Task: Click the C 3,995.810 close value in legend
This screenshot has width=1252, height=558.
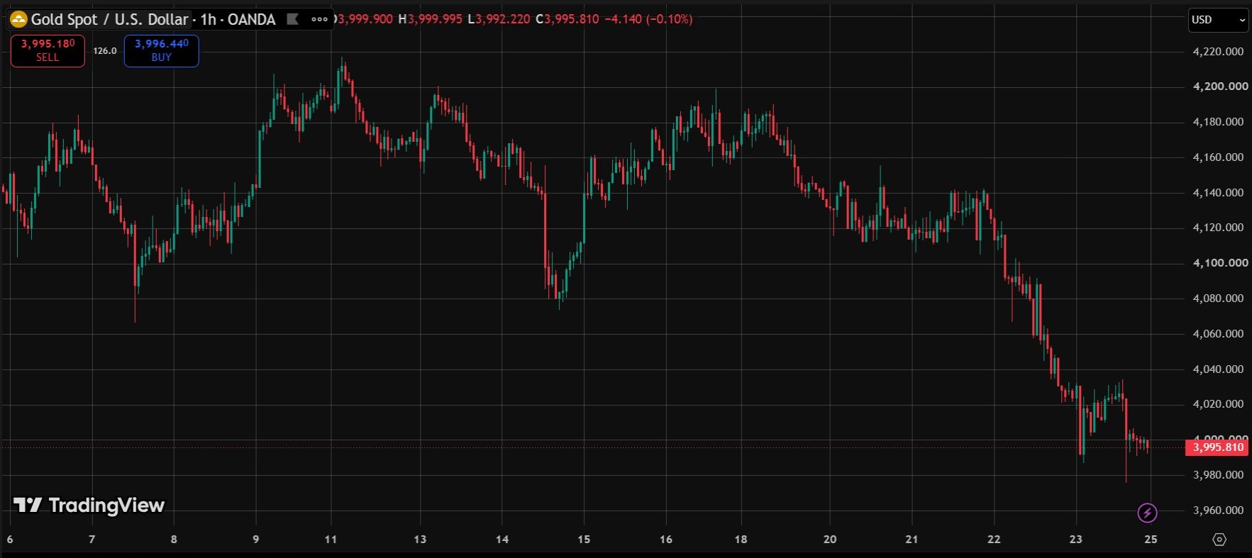Action: (x=567, y=19)
